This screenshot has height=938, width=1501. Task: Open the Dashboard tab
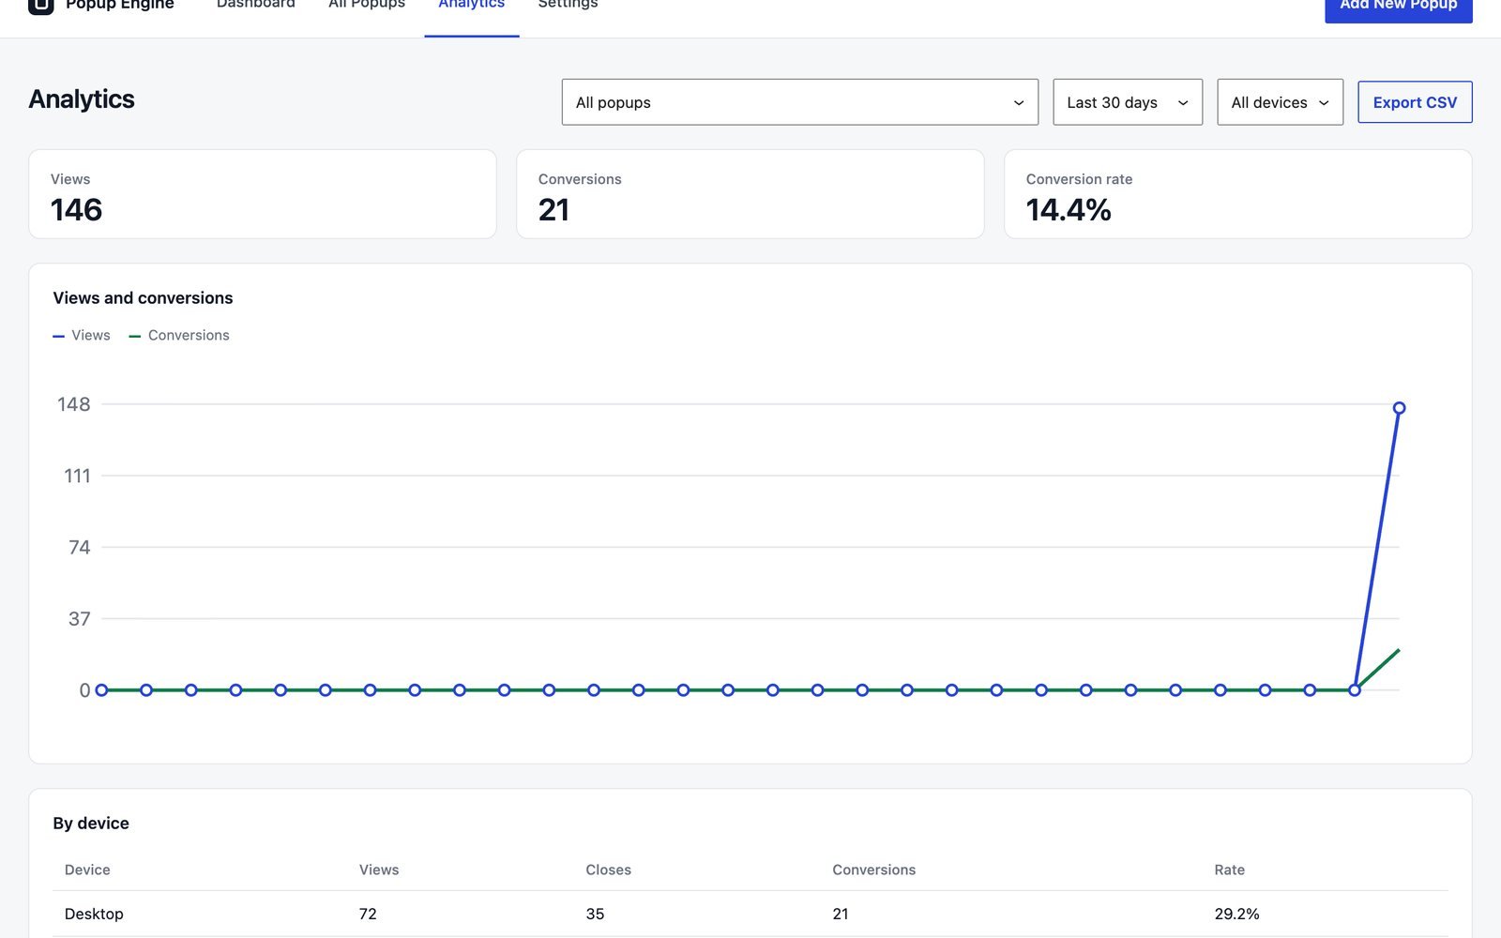(x=255, y=5)
